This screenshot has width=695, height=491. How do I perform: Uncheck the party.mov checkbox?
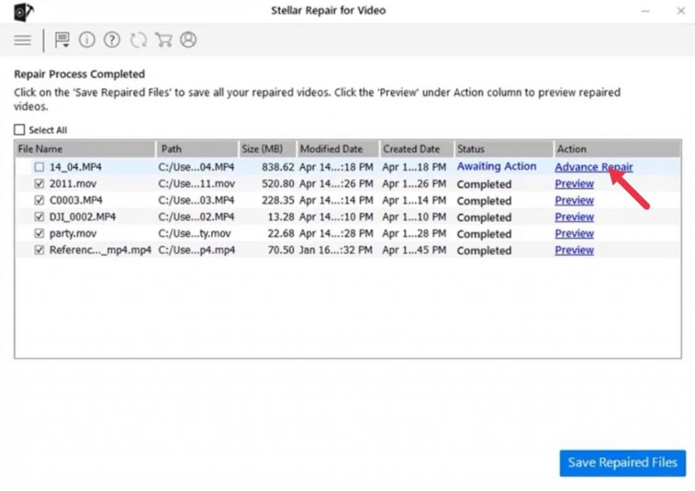click(x=39, y=234)
